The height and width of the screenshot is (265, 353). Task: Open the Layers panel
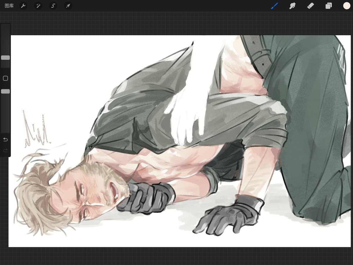click(x=329, y=6)
